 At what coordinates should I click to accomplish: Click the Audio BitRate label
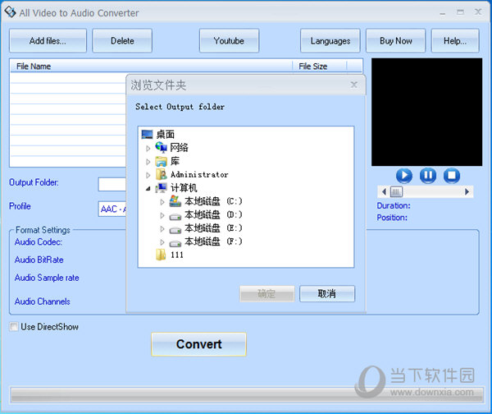[x=39, y=260]
